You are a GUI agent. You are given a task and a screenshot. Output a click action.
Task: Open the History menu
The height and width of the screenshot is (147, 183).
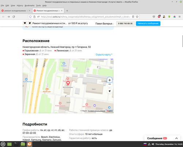(x=20, y=6)
